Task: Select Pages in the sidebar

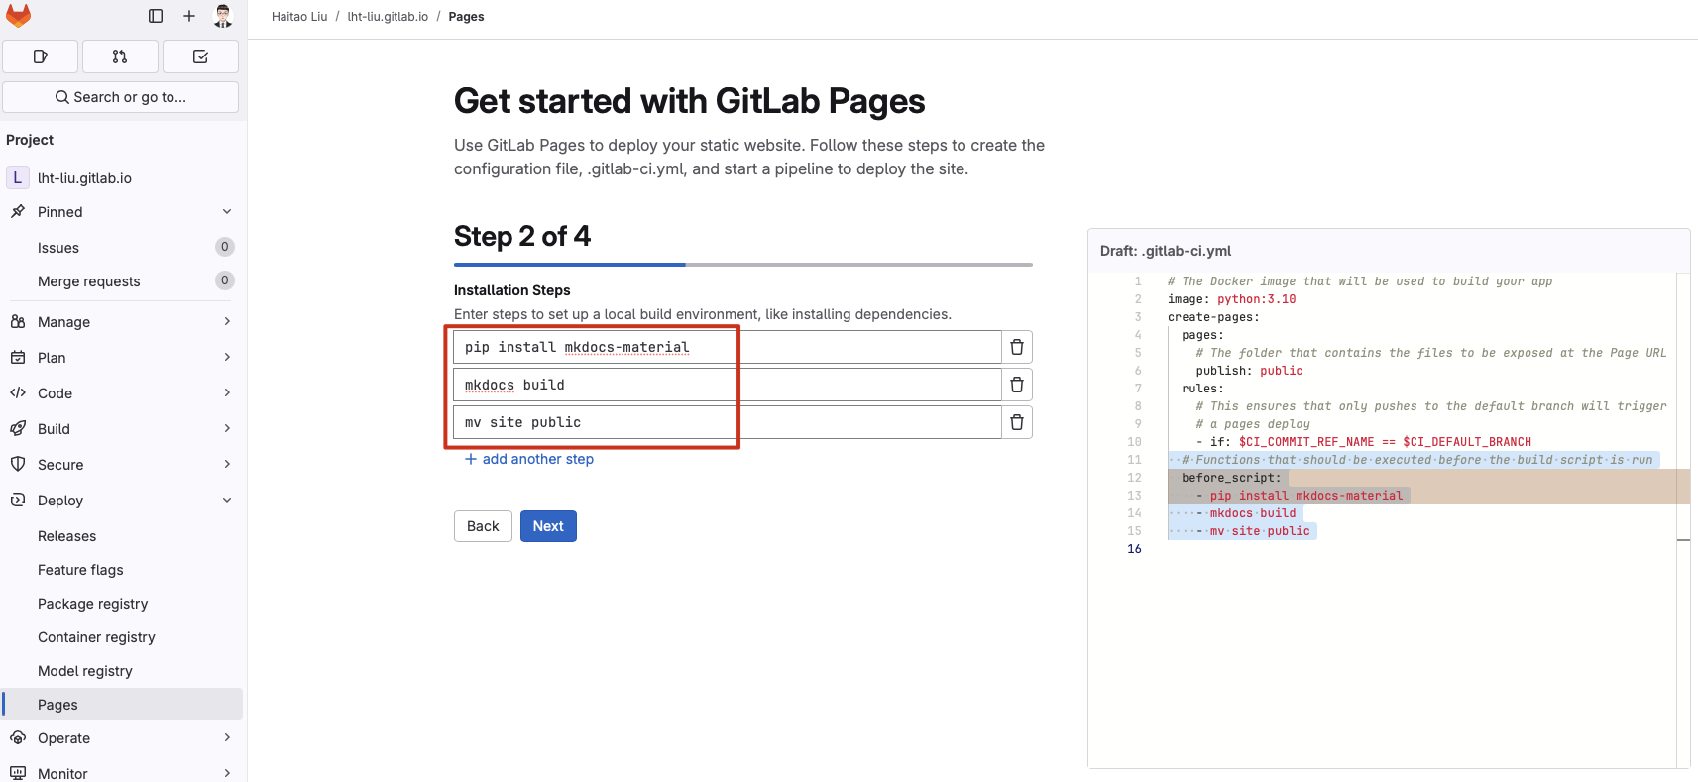Action: click(122, 705)
